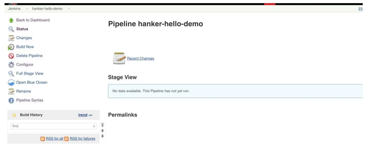Click the Open Blue Ocean icon
The height and width of the screenshot is (156, 368).
tap(11, 83)
